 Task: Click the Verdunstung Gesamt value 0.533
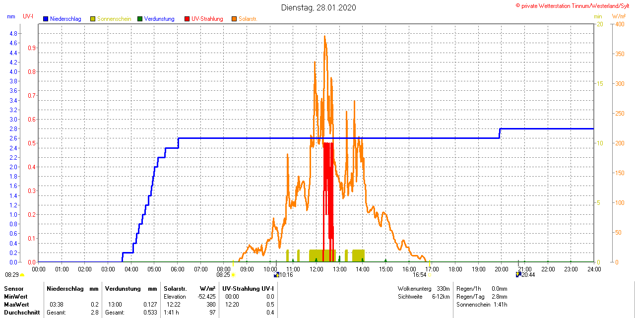pos(150,313)
